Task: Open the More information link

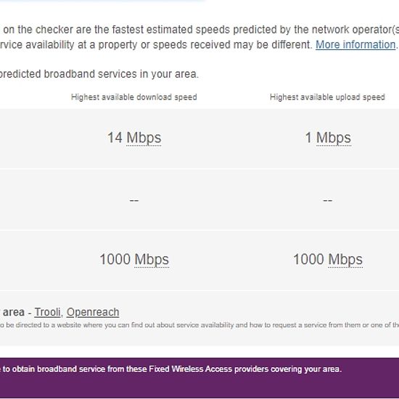Action: click(x=355, y=45)
